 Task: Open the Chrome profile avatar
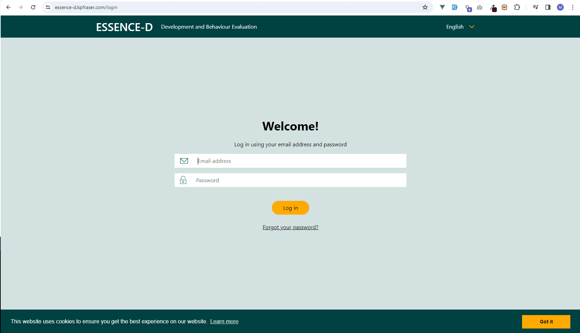pyautogui.click(x=560, y=7)
